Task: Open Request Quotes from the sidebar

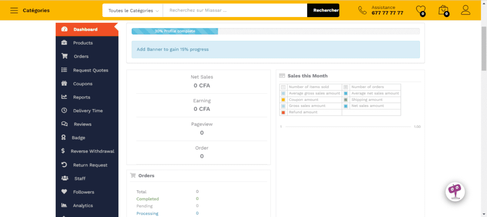Action: point(90,71)
